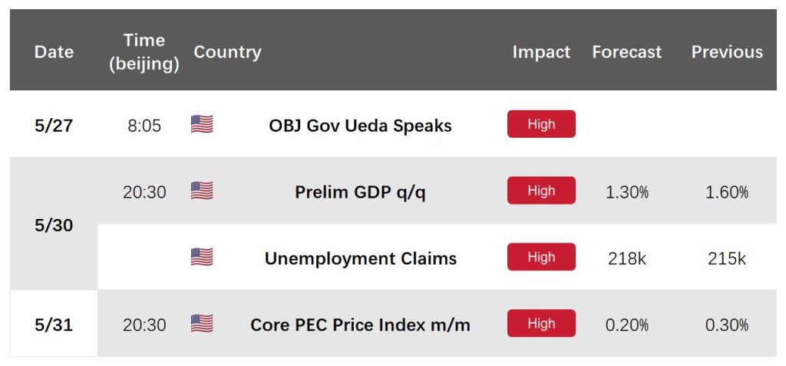Screen dimensions: 786x366
Task: Sort by the Impact column header
Action: point(541,51)
